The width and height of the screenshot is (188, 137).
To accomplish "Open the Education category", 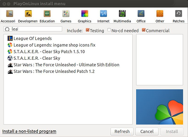I will [x=47, y=17].
